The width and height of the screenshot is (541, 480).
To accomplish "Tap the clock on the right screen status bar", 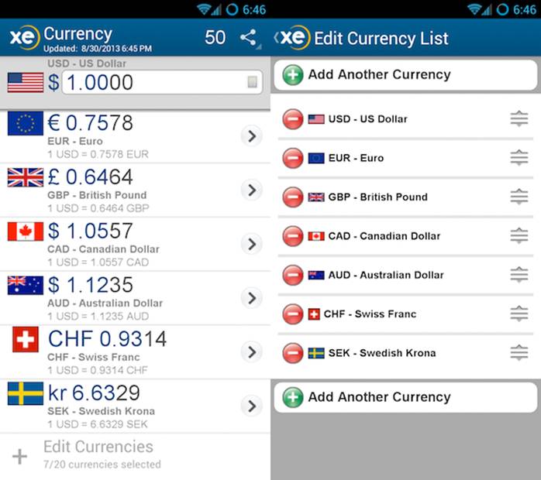I will [x=525, y=9].
